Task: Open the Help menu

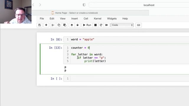Action: click(x=125, y=19)
